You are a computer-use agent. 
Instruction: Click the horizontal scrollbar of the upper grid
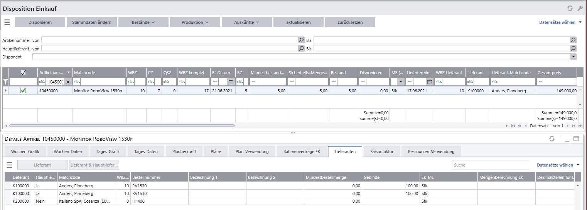pyautogui.click(x=121, y=126)
